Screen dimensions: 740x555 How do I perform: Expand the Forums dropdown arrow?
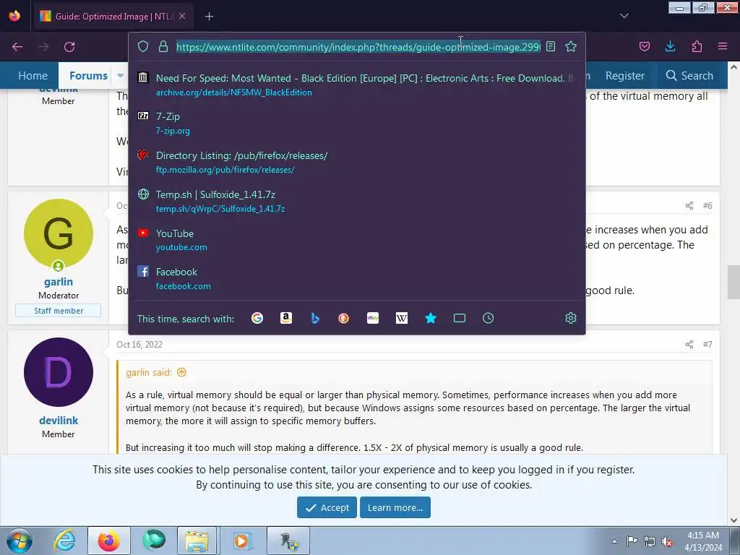click(x=121, y=75)
